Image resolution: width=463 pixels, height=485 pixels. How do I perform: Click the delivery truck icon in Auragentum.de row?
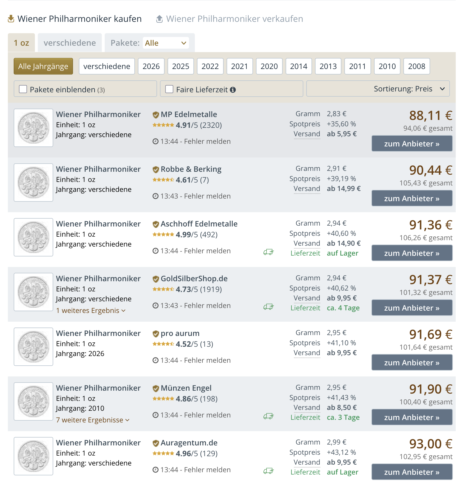click(269, 471)
